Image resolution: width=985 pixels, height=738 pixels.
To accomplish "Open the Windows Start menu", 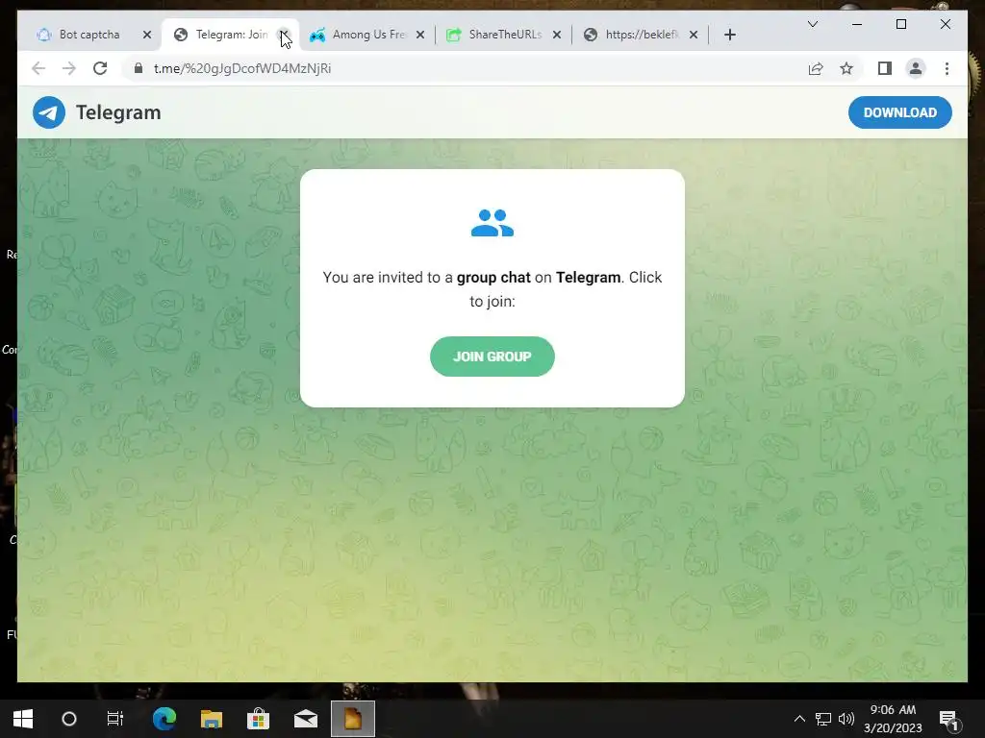I will [23, 719].
